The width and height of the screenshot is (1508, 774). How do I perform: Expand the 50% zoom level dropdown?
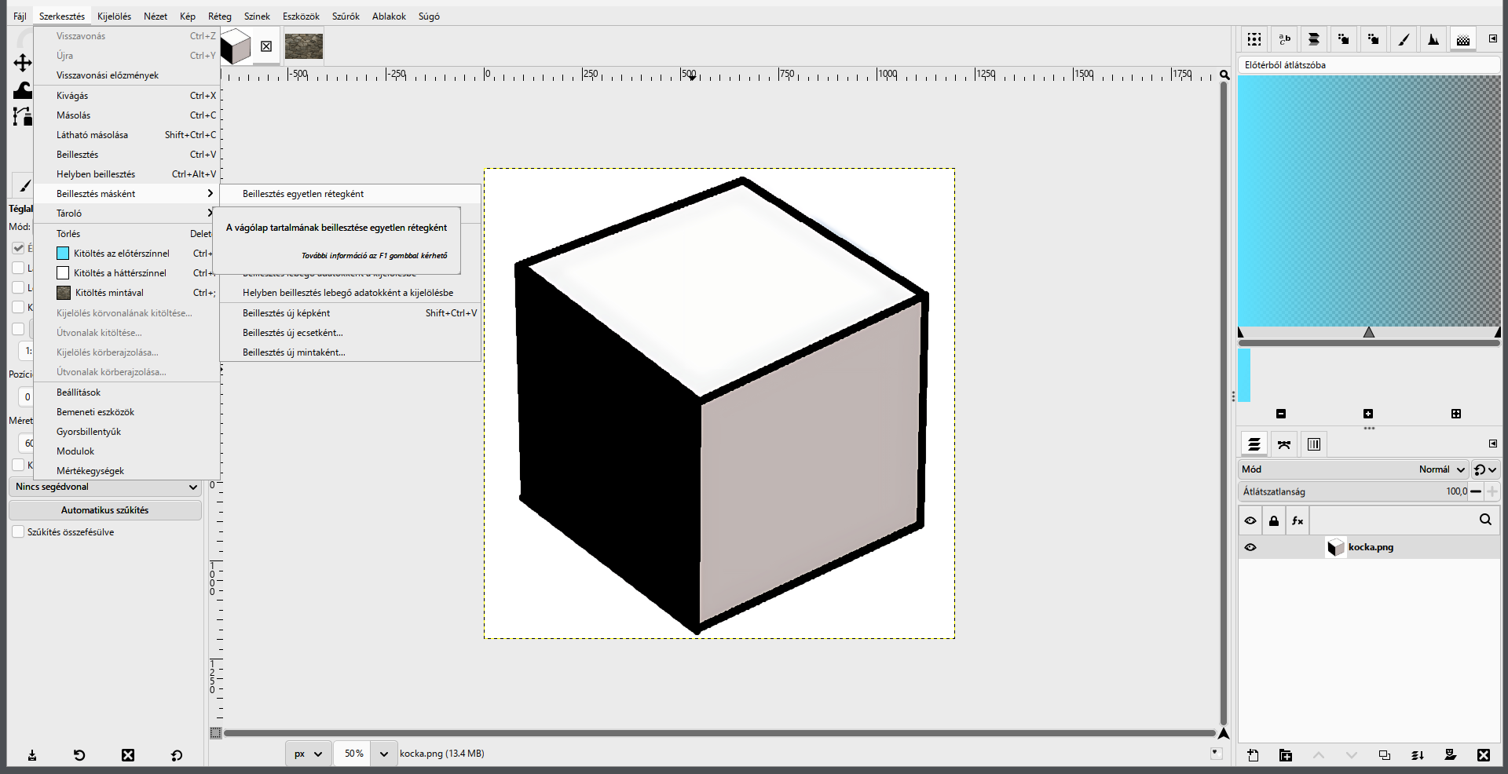(383, 754)
